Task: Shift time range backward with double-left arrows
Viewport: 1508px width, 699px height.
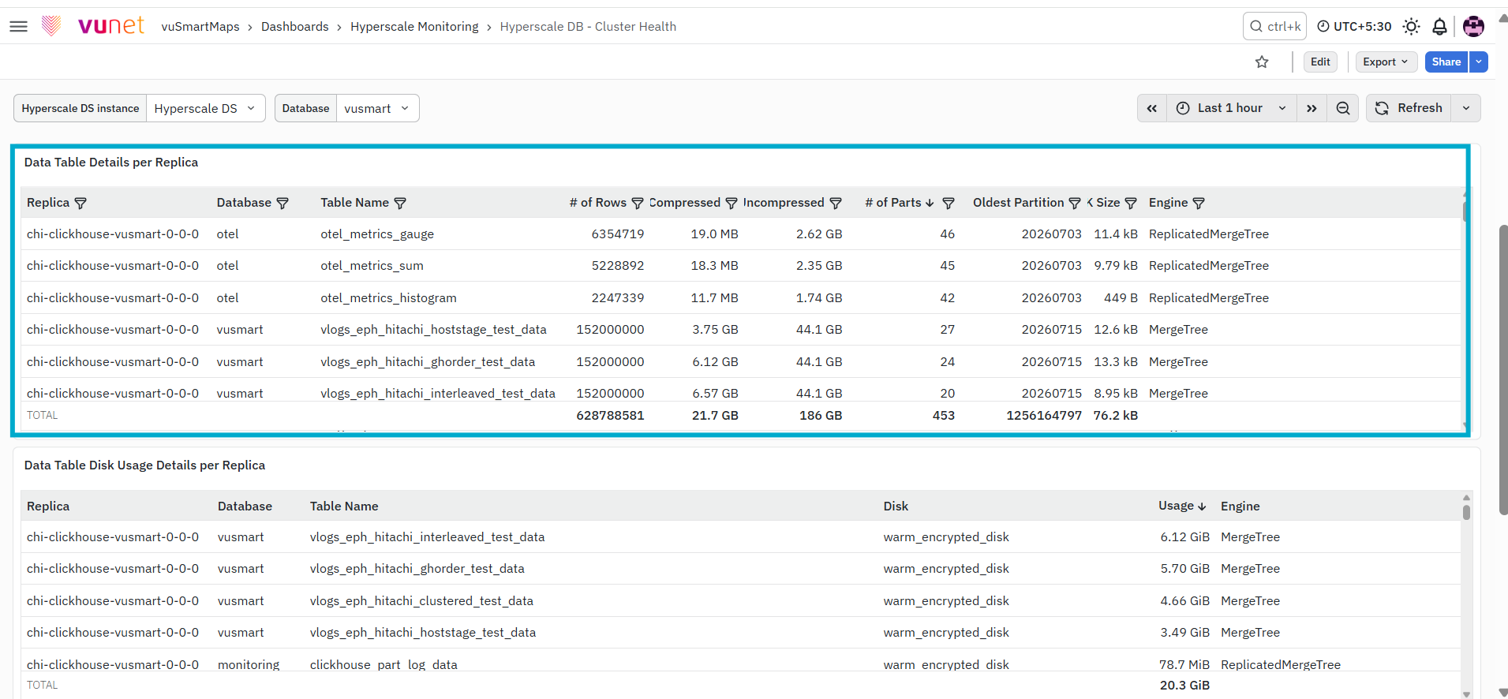Action: (1152, 108)
